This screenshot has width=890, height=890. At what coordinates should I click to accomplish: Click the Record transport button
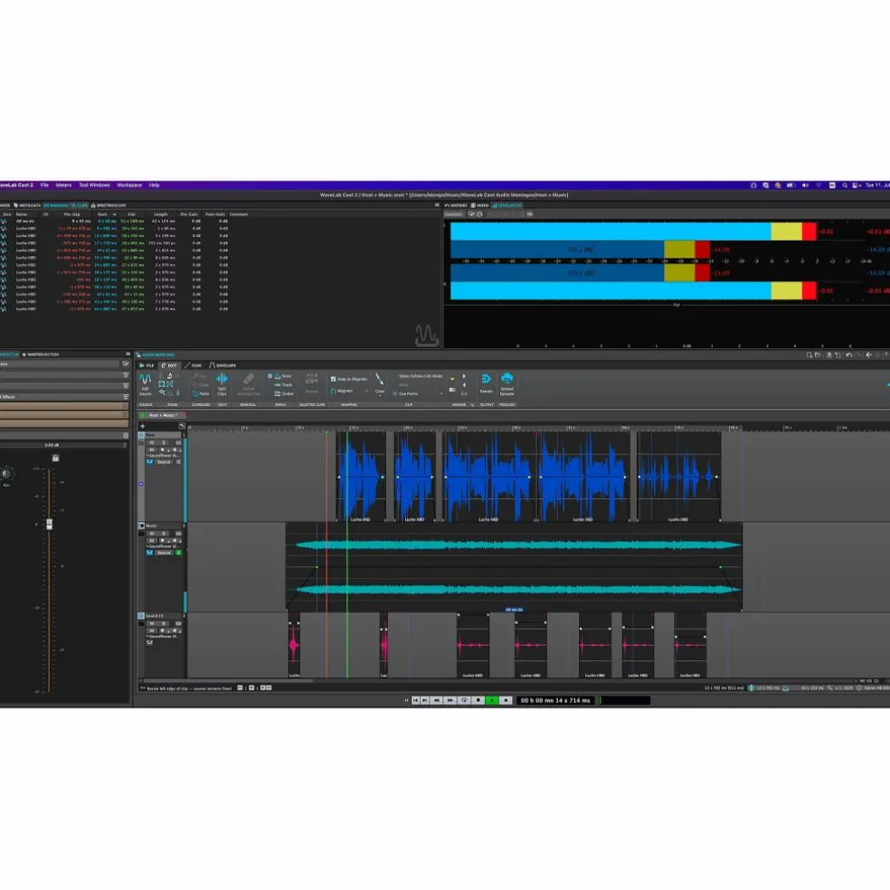pyautogui.click(x=506, y=700)
